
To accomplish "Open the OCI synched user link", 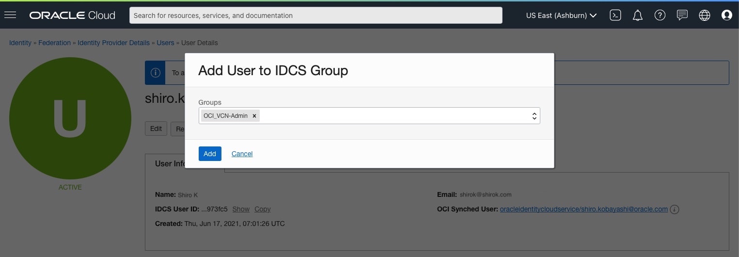I will 584,209.
